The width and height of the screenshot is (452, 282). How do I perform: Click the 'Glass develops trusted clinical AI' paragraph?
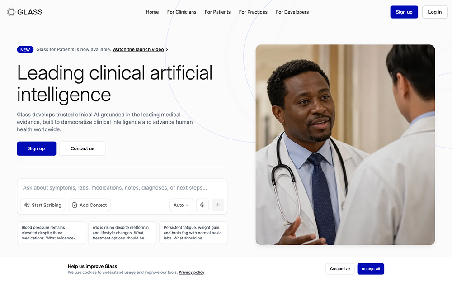pyautogui.click(x=105, y=122)
